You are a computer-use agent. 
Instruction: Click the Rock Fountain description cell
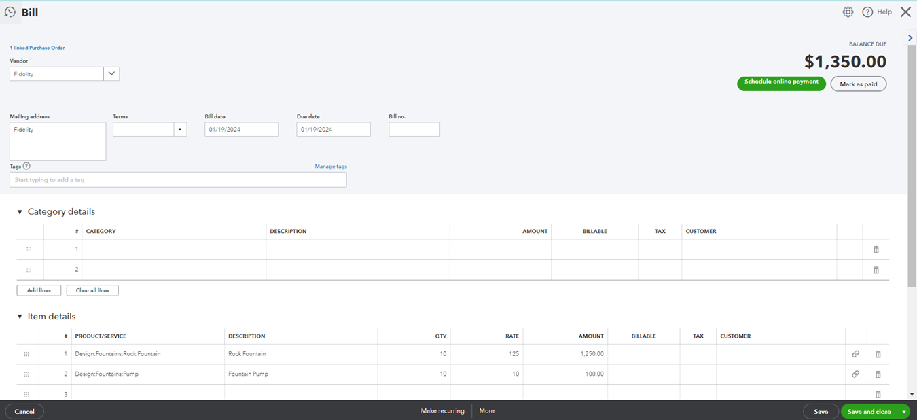301,354
